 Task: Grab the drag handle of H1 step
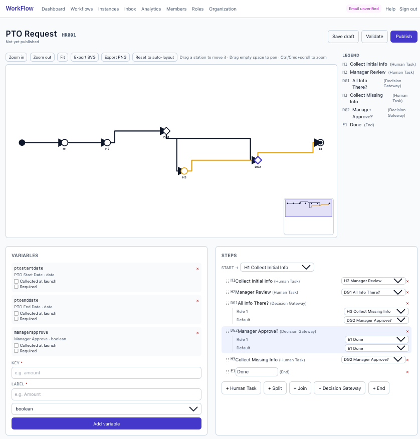click(x=227, y=281)
